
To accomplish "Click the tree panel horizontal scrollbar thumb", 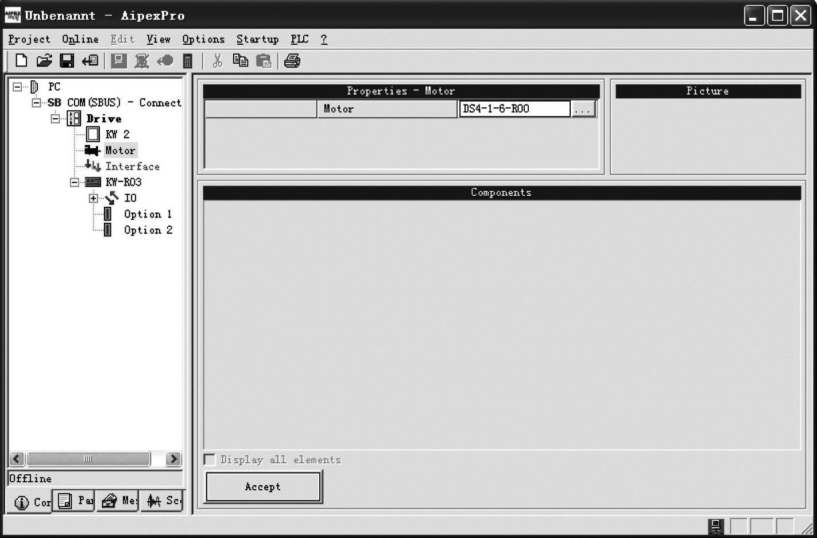I will click(88, 459).
